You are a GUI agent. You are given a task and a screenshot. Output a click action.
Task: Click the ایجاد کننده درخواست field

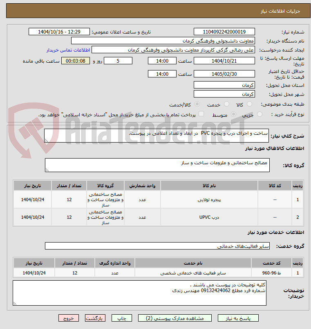coord(173,50)
